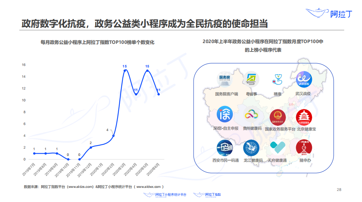The width and height of the screenshot is (362, 202).
Task: Click the label 贵州健康码
Action: tap(252, 128)
